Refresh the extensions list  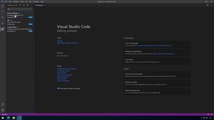24,5
